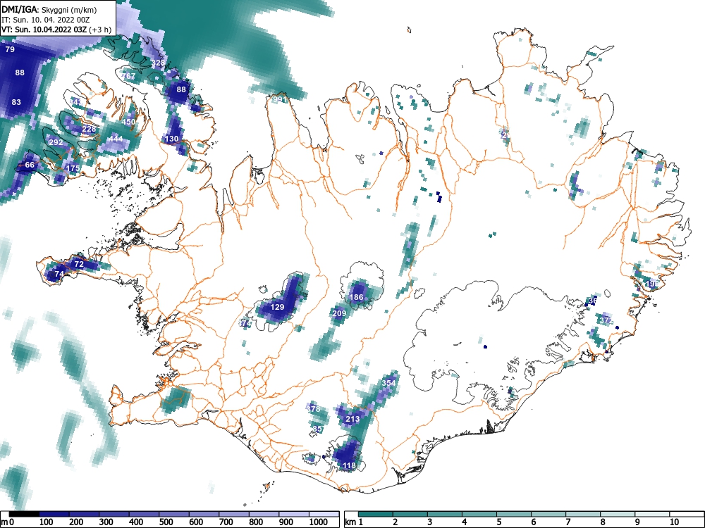The width and height of the screenshot is (705, 528).
Task: Click the 66 visibility label
Action: [x=30, y=165]
